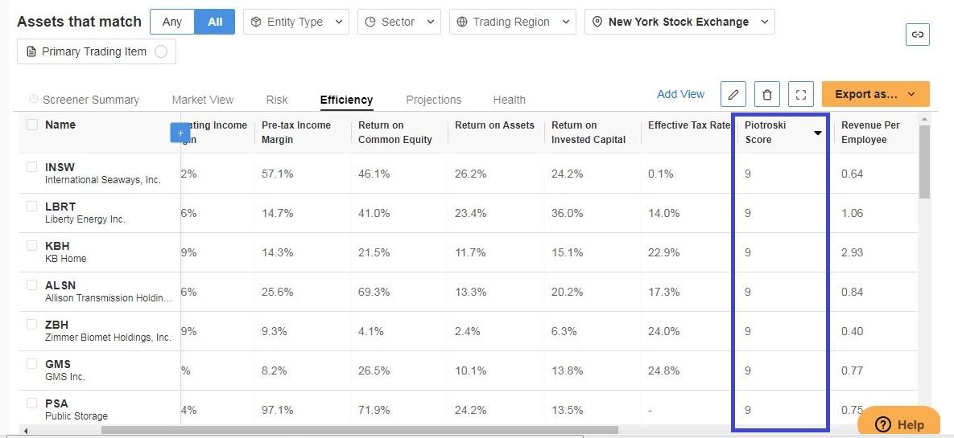This screenshot has height=438, width=954.
Task: Select all rows with the Name header checkbox
Action: tap(31, 125)
